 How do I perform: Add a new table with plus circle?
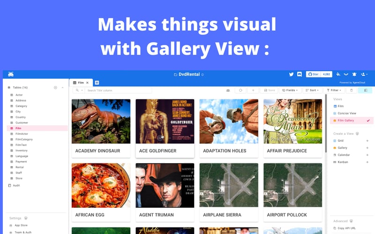tap(55, 88)
